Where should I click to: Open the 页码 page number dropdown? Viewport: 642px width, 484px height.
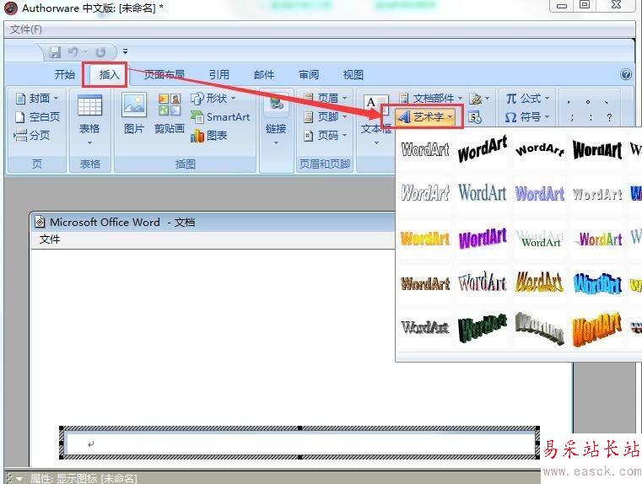(326, 136)
